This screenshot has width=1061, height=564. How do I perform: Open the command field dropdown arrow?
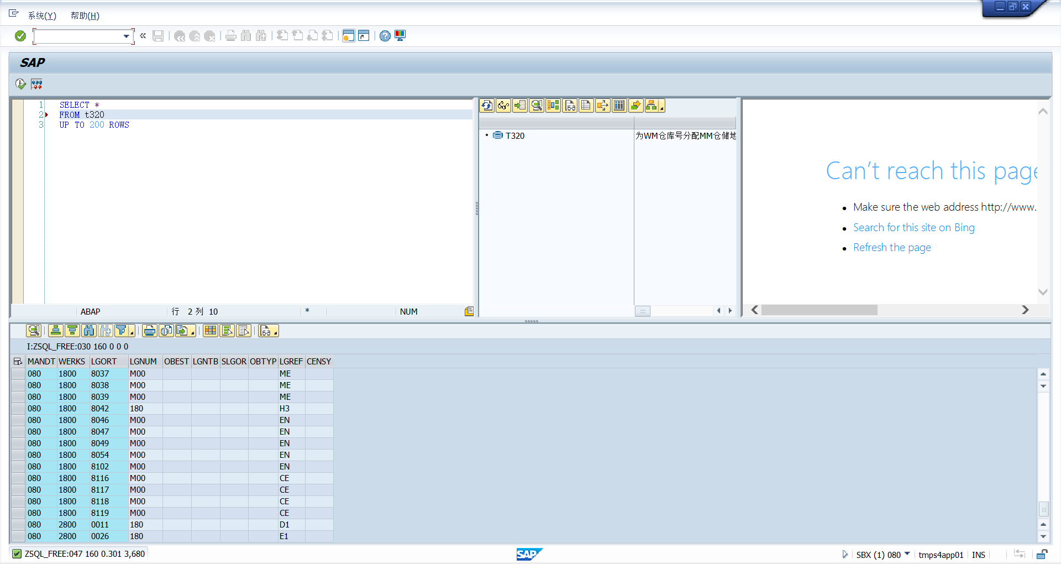coord(127,36)
